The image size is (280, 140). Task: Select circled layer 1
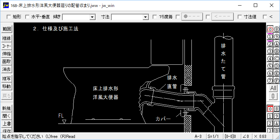click(x=270, y=37)
